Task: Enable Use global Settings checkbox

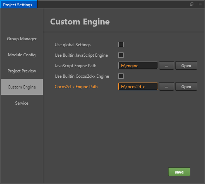Action: [121, 44]
